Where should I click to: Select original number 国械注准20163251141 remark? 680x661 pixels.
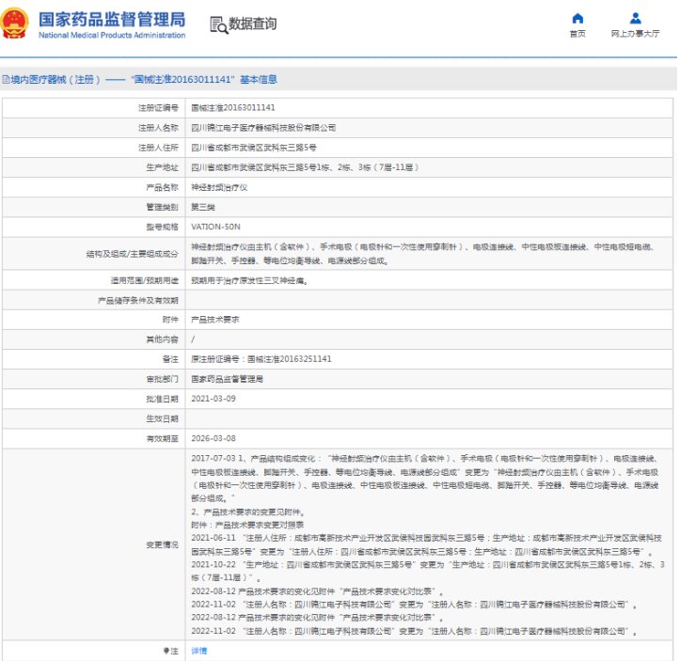[261, 359]
